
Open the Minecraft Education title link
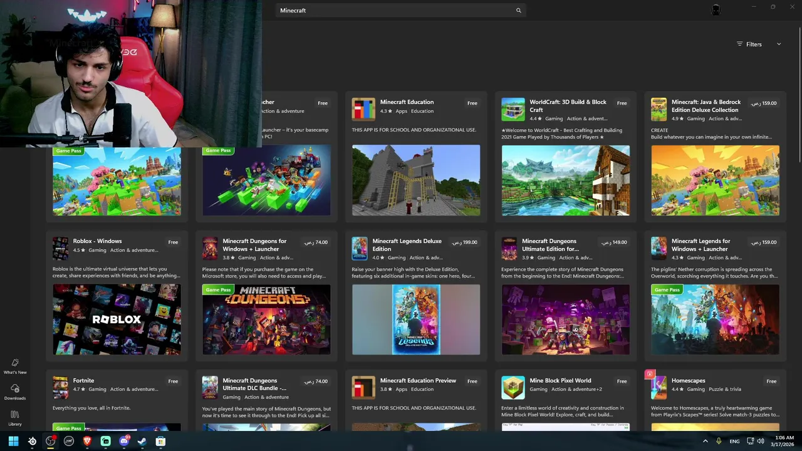[x=407, y=102]
